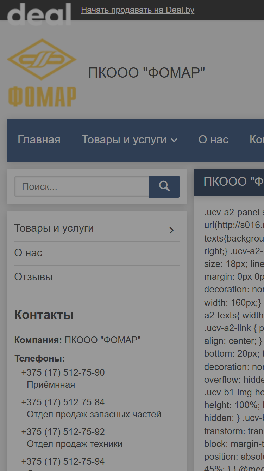The width and height of the screenshot is (264, 471).
Task: Click the Контакты heading
Action: click(x=44, y=315)
